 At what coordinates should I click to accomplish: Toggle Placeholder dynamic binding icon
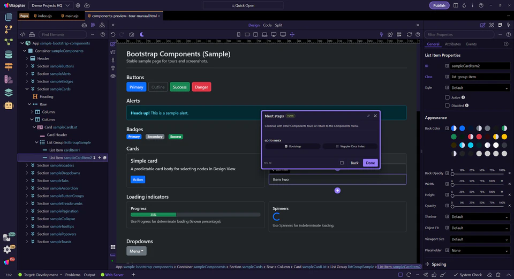(x=447, y=250)
